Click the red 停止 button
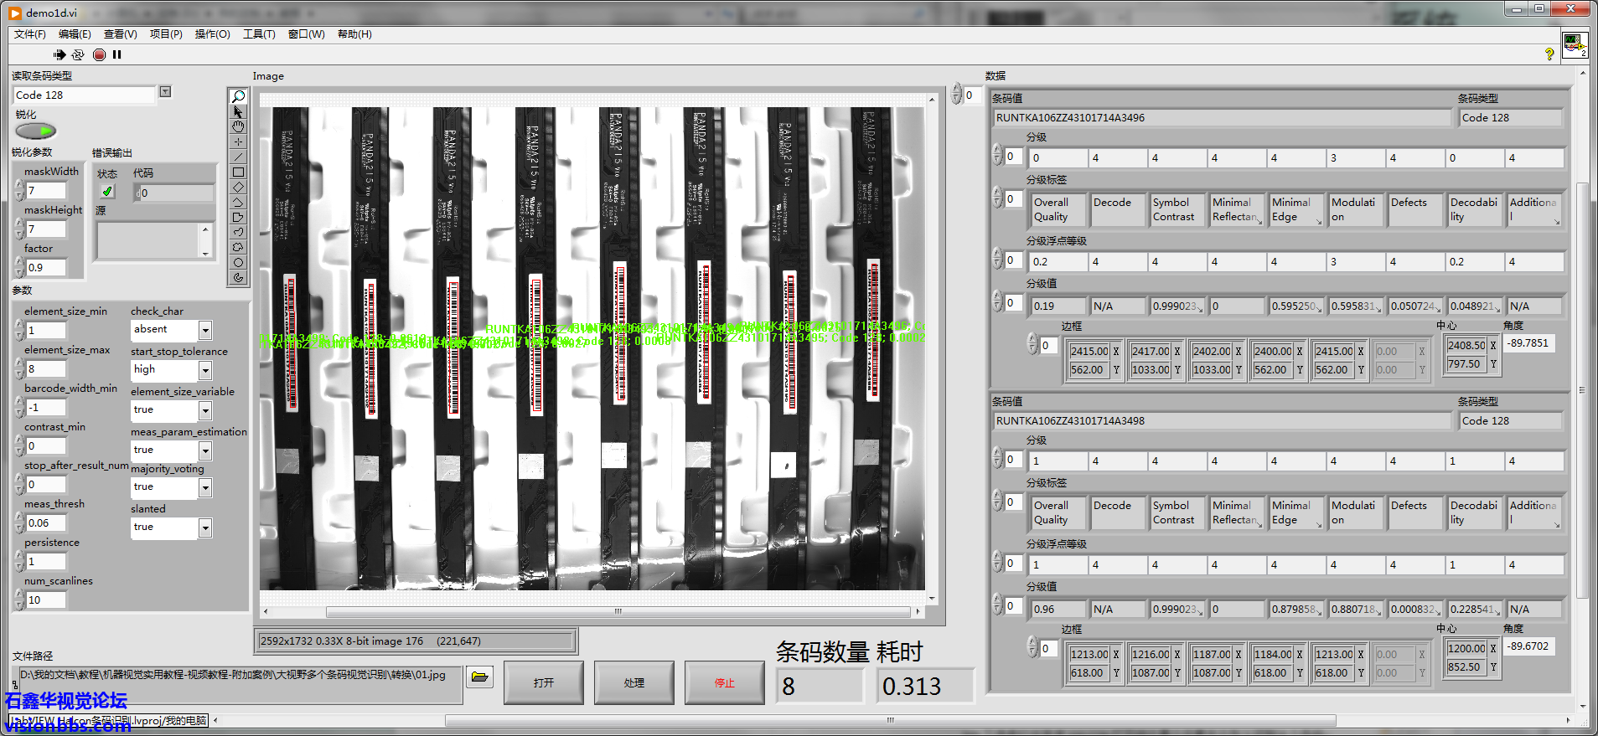The width and height of the screenshot is (1598, 736). [725, 682]
